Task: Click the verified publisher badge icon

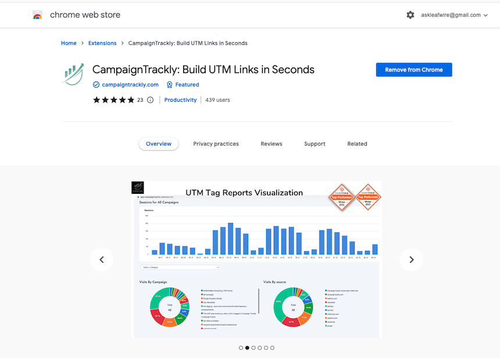Action: tap(97, 85)
